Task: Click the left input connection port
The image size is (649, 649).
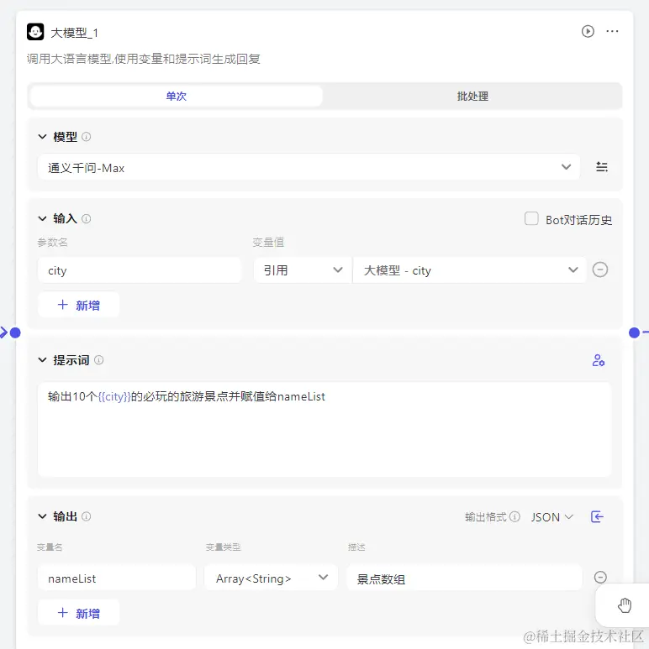Action: 15,332
